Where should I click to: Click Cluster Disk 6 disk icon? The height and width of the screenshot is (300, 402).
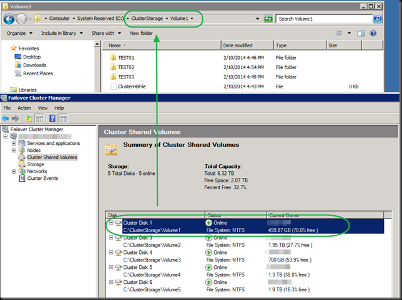click(118, 282)
